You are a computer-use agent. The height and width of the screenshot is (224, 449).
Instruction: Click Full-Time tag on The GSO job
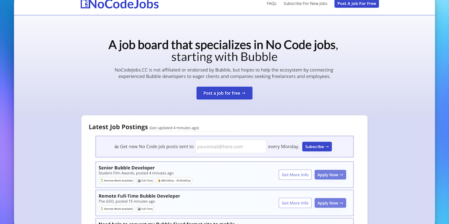[145, 209]
